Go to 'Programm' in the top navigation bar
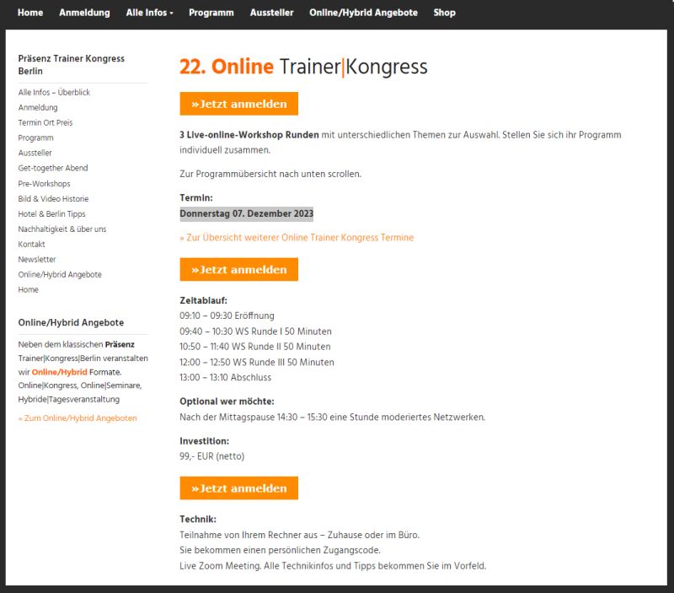The height and width of the screenshot is (593, 674). coord(211,13)
